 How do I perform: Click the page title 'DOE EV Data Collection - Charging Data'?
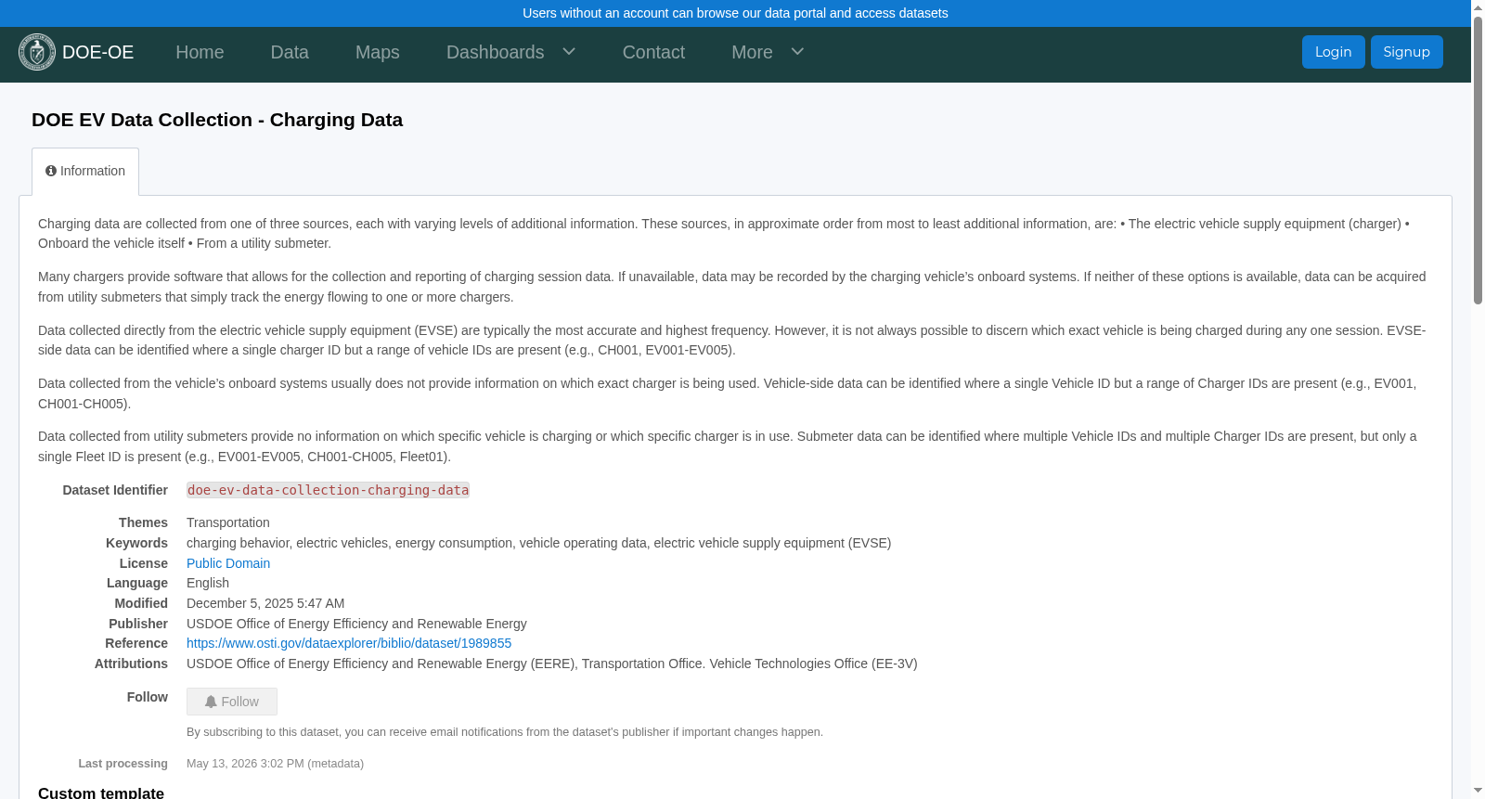point(217,120)
